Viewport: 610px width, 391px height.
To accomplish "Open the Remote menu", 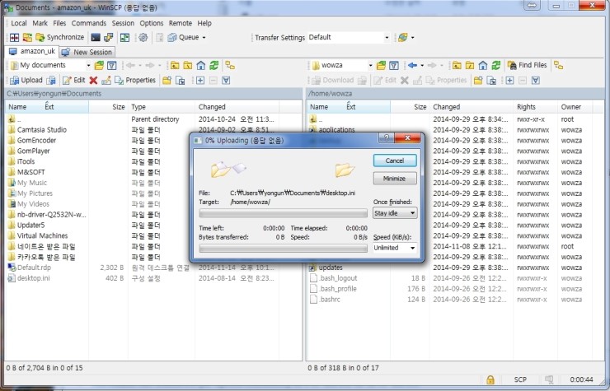I will [x=181, y=23].
